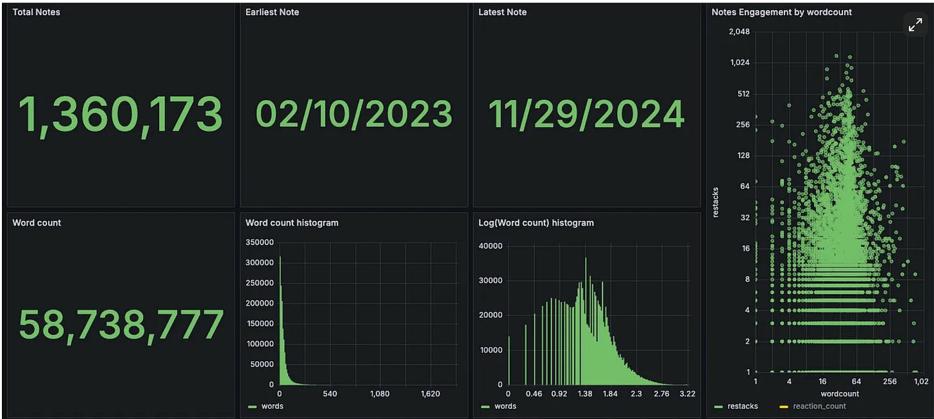Click the rotated restacks y-axis title
This screenshot has width=934, height=419.
[x=717, y=202]
